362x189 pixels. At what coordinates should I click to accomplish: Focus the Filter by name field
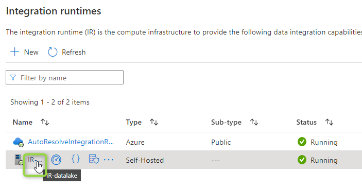65,77
